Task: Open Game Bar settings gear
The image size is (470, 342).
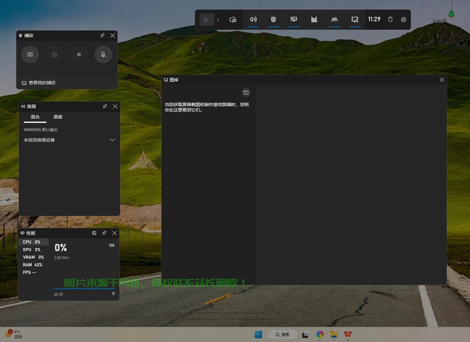Action: (x=404, y=20)
